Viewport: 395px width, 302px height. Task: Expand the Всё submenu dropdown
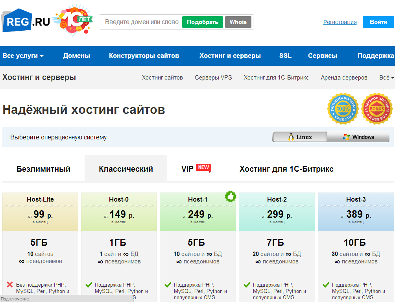(386, 78)
